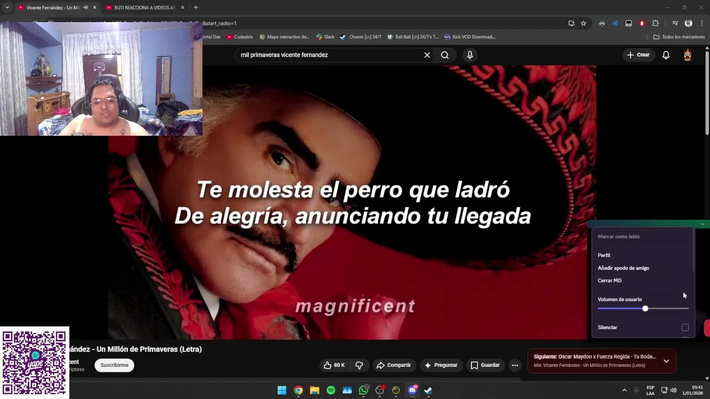Open Windows Start menu
This screenshot has width=710, height=399.
tap(282, 390)
